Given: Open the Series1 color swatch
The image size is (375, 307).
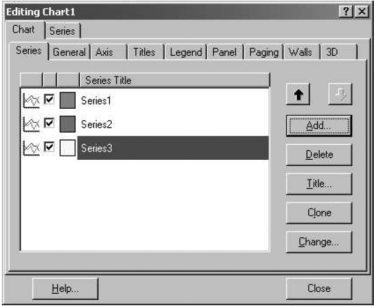Looking at the screenshot, I should click(x=68, y=101).
